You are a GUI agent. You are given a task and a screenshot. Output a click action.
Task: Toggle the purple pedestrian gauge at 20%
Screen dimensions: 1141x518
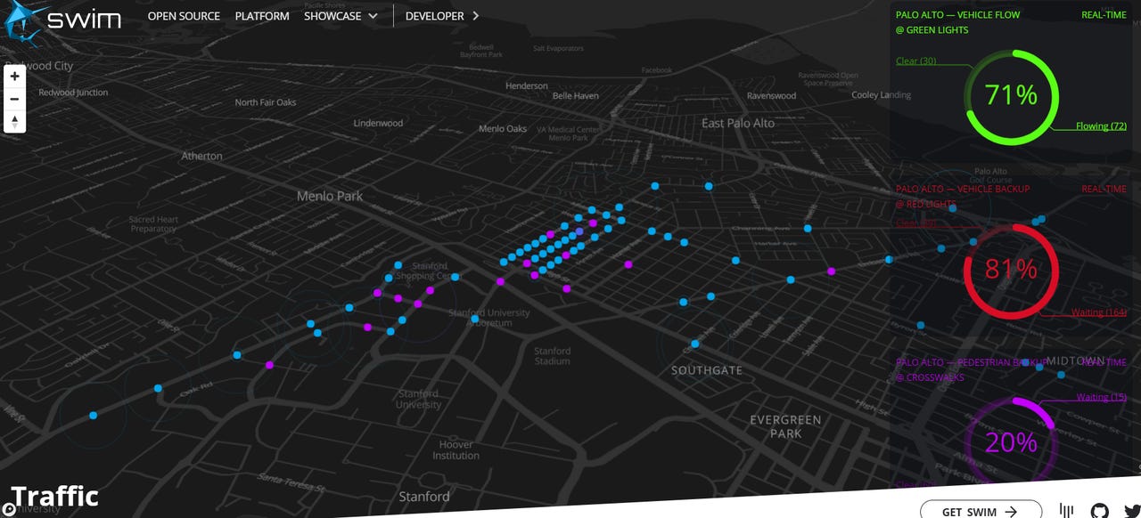tap(1012, 442)
